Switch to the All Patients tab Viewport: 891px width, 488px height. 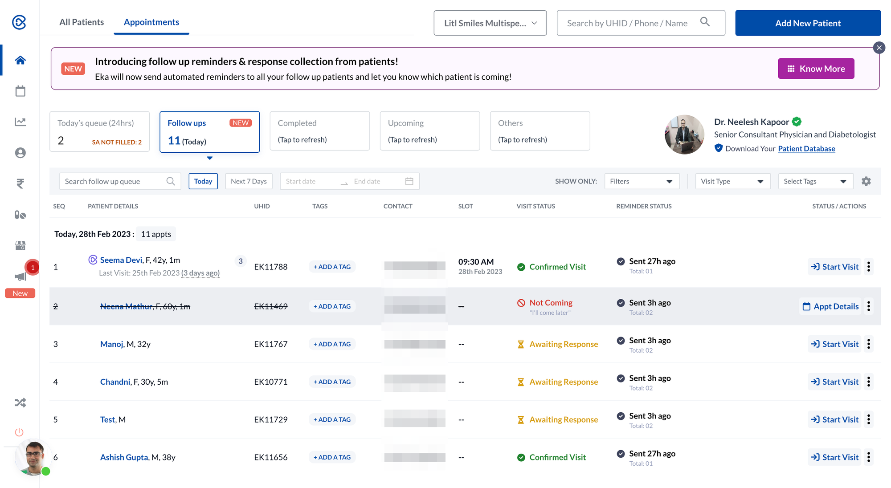(82, 22)
